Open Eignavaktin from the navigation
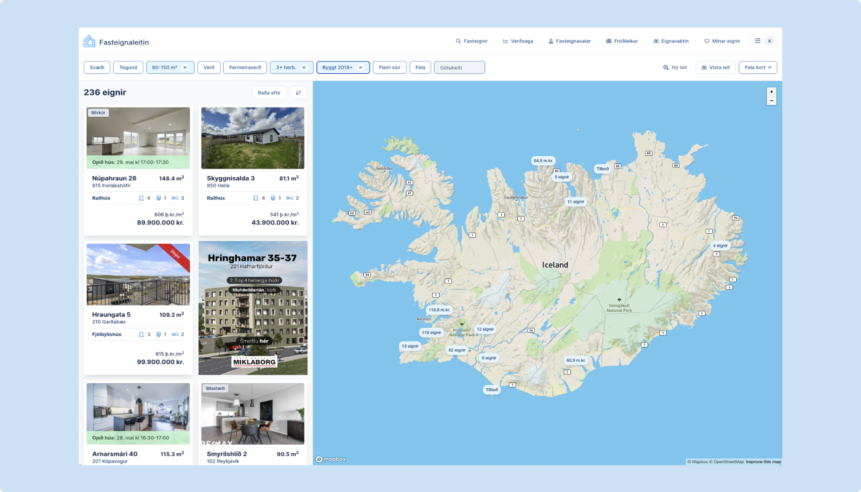861x492 pixels. [x=671, y=41]
